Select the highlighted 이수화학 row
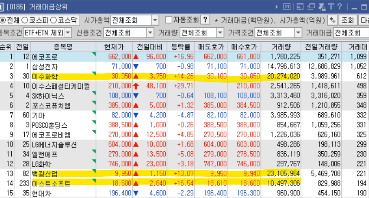 185,76
